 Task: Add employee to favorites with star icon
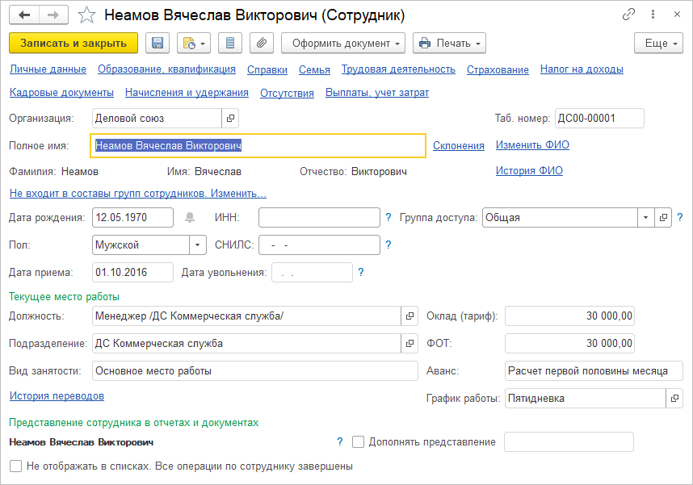point(87,15)
